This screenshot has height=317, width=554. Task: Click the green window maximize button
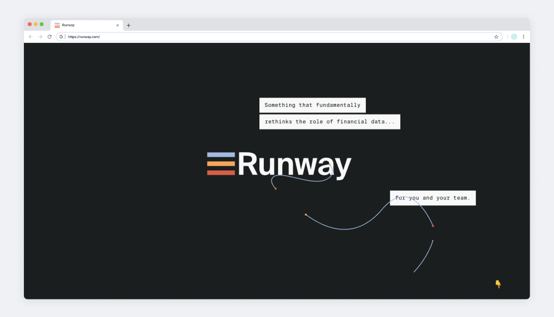pos(41,24)
